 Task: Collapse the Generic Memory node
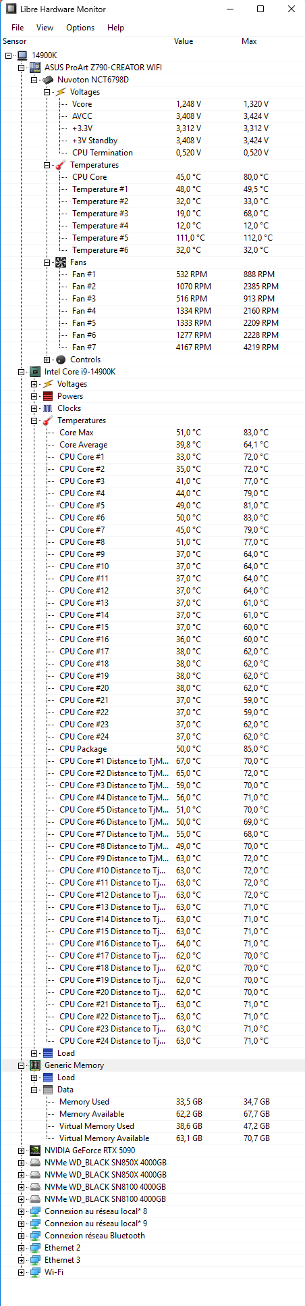coord(22,1065)
